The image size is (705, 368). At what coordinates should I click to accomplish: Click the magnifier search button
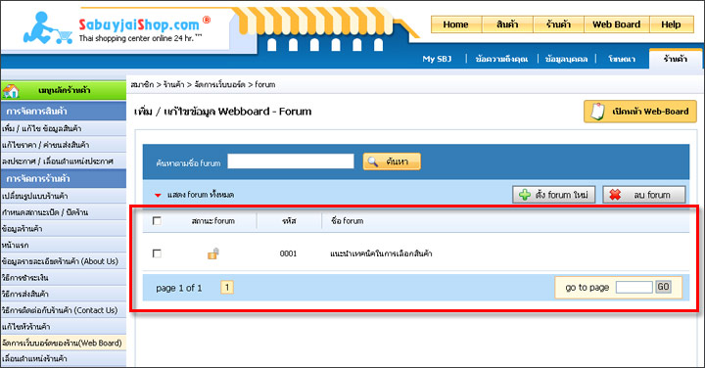(x=392, y=161)
